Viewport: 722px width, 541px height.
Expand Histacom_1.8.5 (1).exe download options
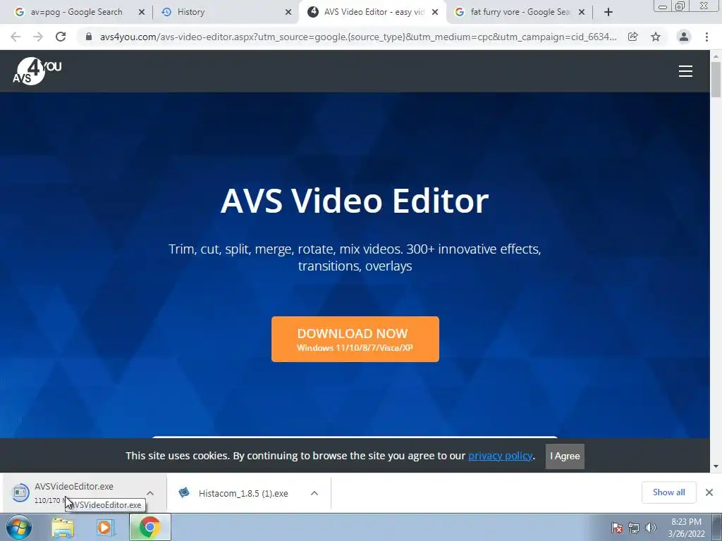coord(314,493)
